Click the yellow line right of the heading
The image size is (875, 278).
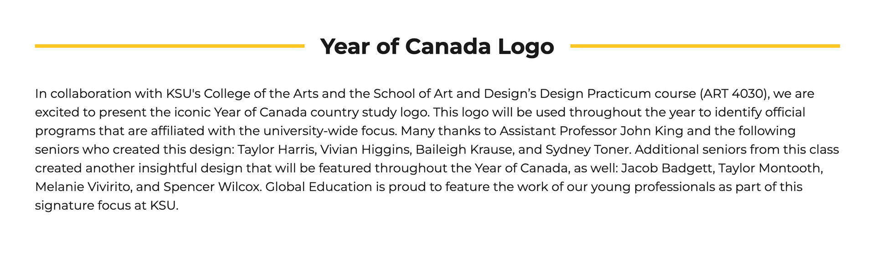click(x=705, y=46)
